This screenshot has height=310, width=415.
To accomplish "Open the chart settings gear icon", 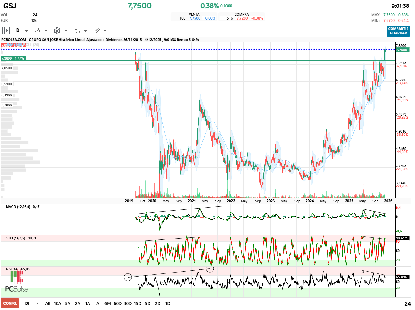I will pyautogui.click(x=57, y=31).
